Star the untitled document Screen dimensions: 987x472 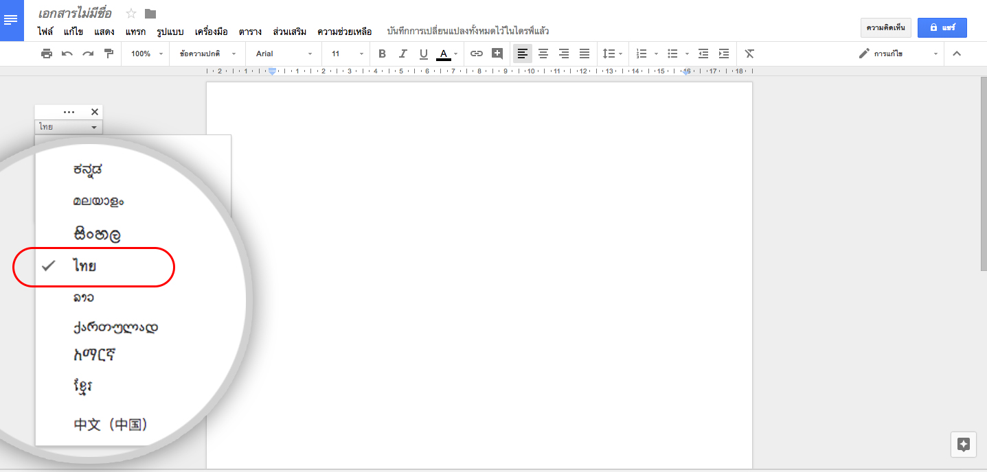[131, 14]
